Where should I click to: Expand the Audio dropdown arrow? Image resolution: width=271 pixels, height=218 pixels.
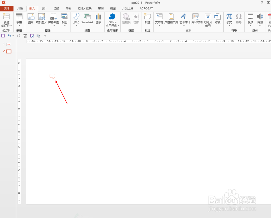pyautogui.click(x=260, y=26)
